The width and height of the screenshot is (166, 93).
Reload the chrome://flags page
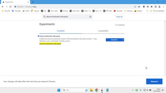coord(10,7)
